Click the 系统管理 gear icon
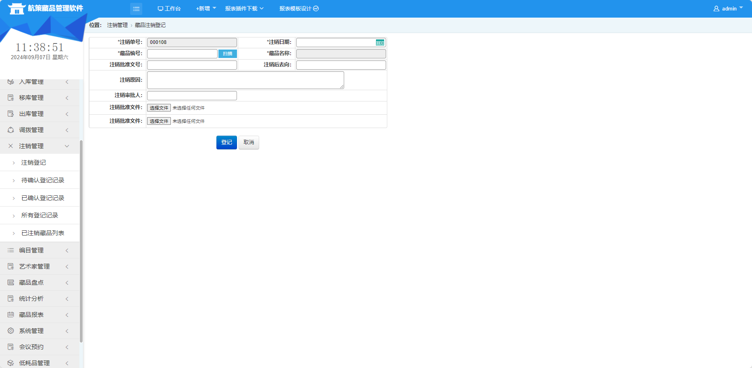 tap(11, 331)
